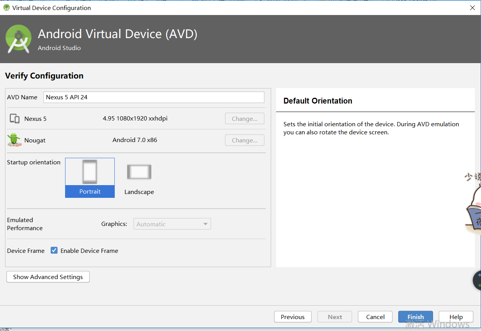Viewport: 481px width, 331px height.
Task: Click Change button for Nougat system image
Action: [x=245, y=140]
